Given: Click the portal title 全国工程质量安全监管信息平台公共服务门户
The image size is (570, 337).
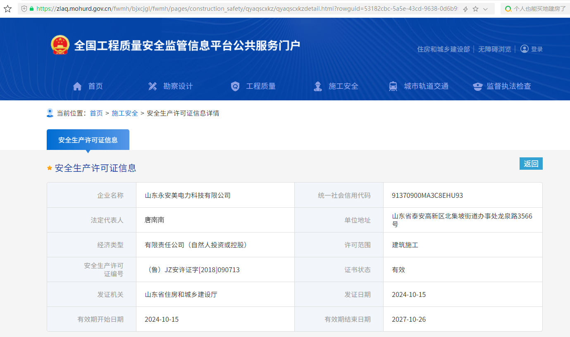Looking at the screenshot, I should (x=187, y=45).
